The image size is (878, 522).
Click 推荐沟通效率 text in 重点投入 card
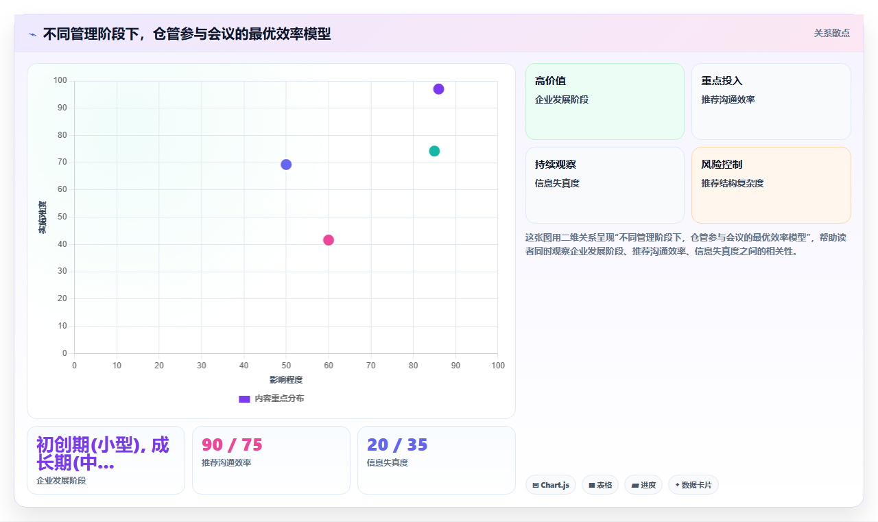pyautogui.click(x=728, y=99)
